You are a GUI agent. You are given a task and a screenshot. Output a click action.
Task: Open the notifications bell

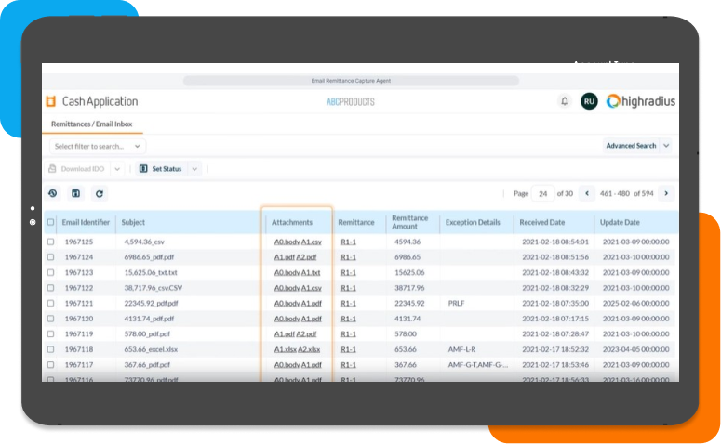(x=565, y=101)
